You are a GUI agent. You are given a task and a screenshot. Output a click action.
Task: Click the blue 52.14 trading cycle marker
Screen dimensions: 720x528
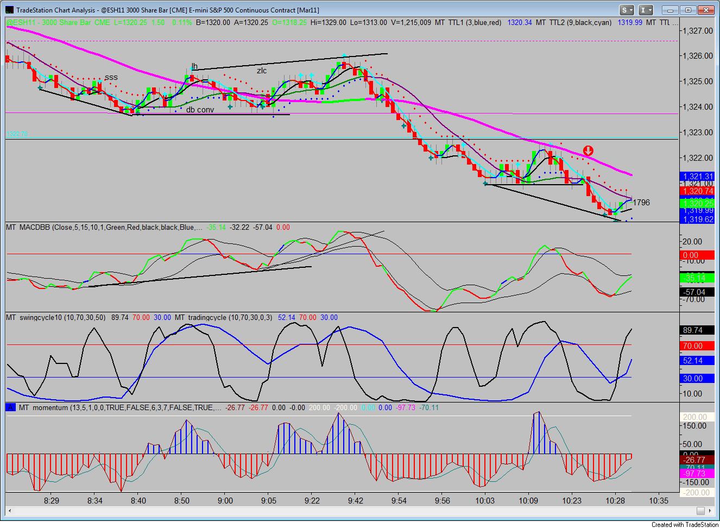(x=697, y=360)
